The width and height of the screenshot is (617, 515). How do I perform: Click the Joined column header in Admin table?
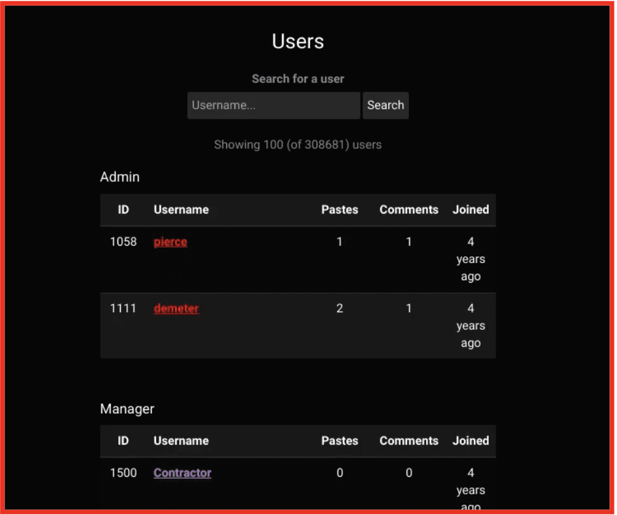(x=471, y=210)
